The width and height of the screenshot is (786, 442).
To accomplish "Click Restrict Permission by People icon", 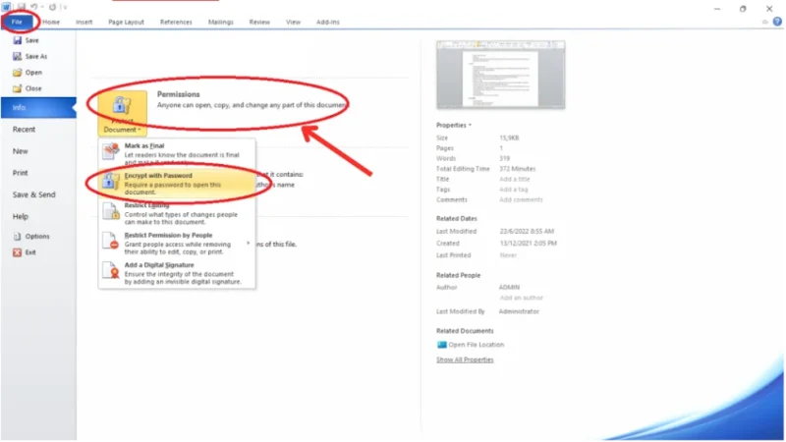I will coord(111,241).
